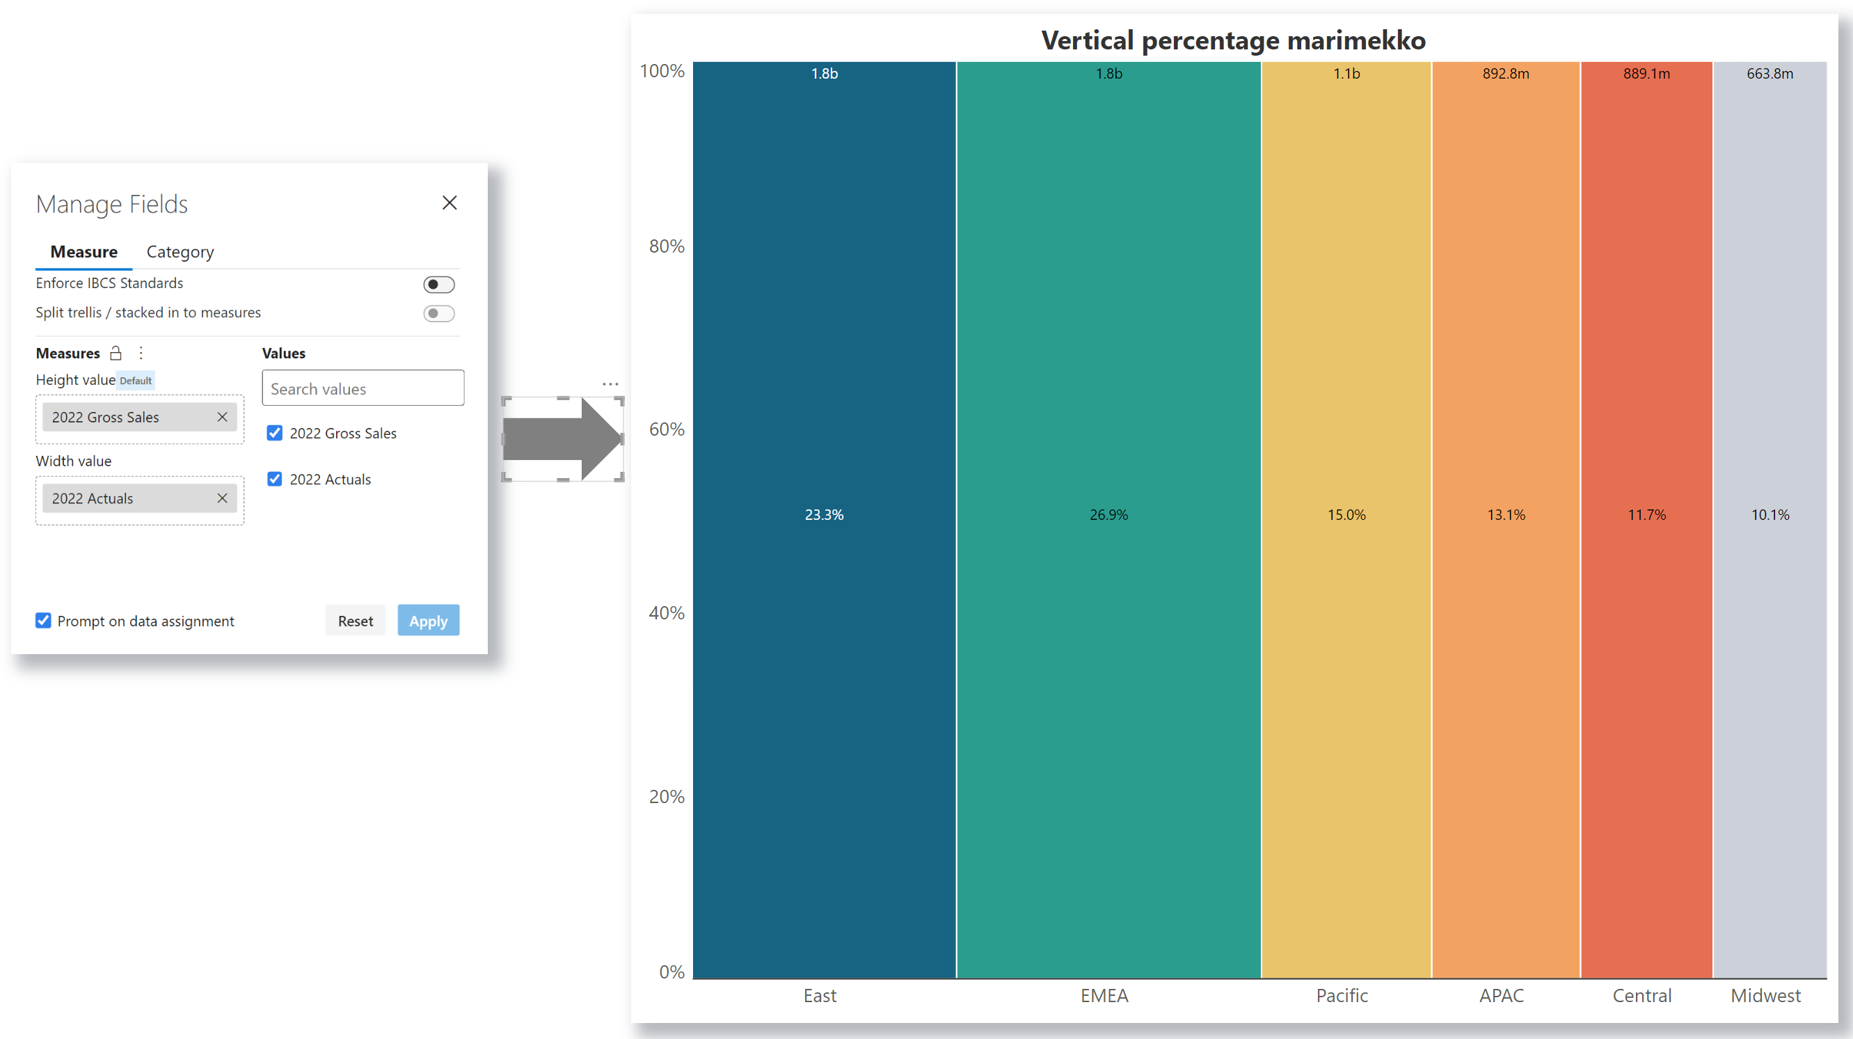Image resolution: width=1853 pixels, height=1039 pixels.
Task: Open the Measures three-dot options menu
Action: click(141, 353)
